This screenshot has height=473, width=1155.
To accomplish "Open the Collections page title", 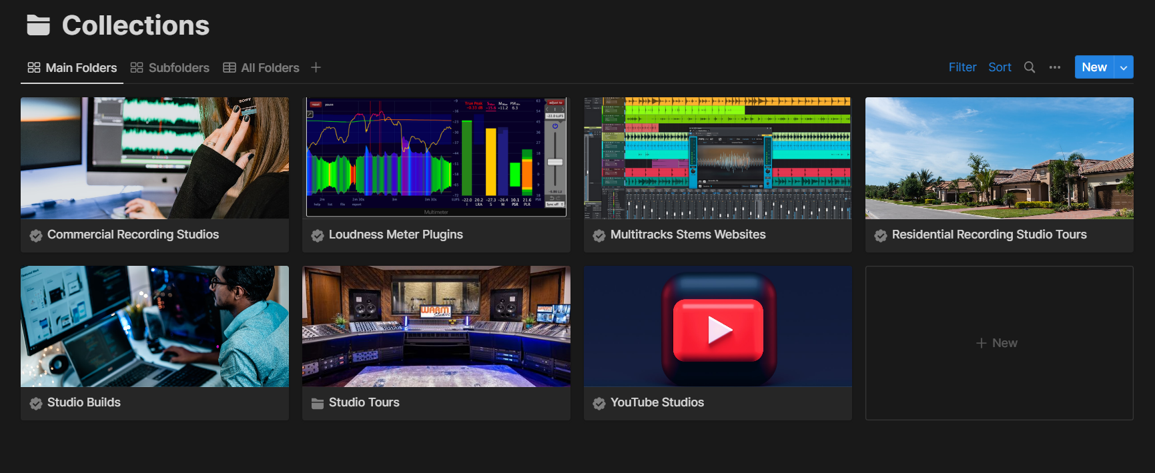I will click(x=135, y=25).
